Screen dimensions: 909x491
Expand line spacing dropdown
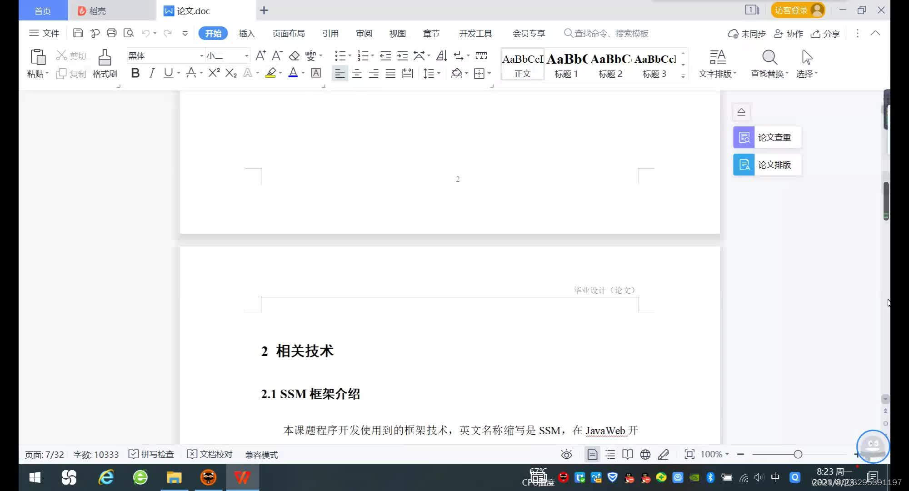tap(439, 73)
